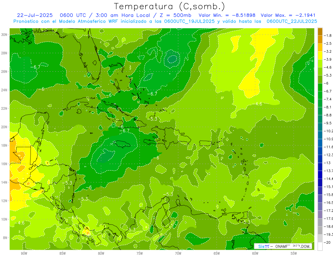333x257 pixels.
Task: Click the "55W" longitude axis label
Action: coord(294,253)
